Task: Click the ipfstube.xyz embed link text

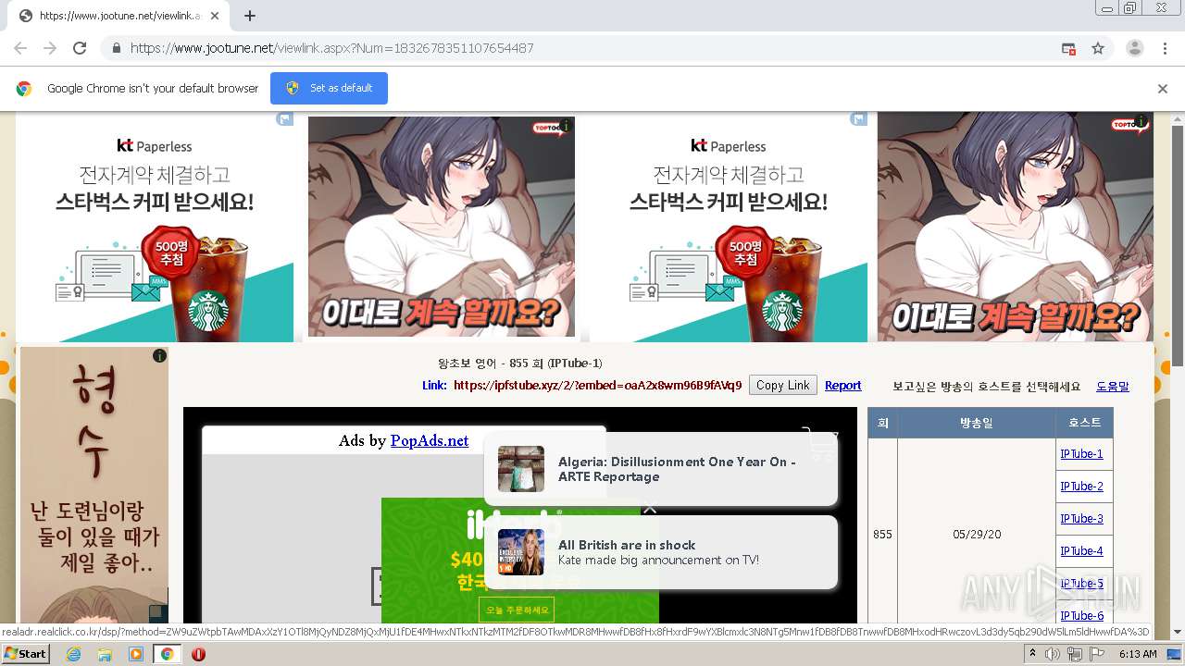Action: [x=597, y=386]
